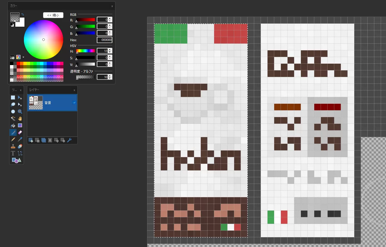386x247 pixels.
Task: Click the Hue slider in HSV section
Action: pyautogui.click(x=85, y=51)
